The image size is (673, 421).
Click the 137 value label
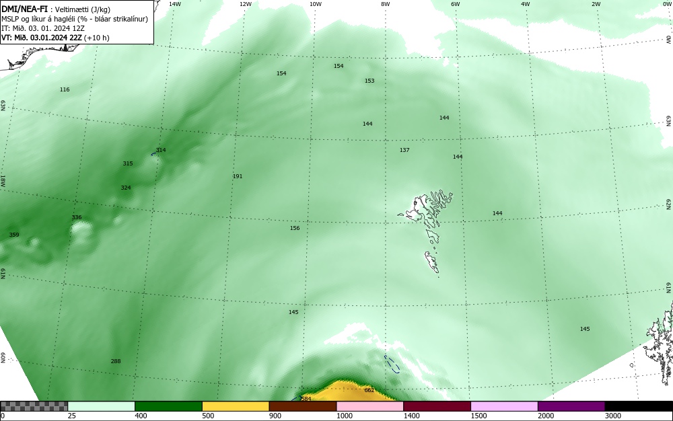[404, 150]
